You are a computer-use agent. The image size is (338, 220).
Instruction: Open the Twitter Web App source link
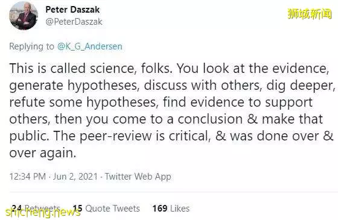pos(138,177)
